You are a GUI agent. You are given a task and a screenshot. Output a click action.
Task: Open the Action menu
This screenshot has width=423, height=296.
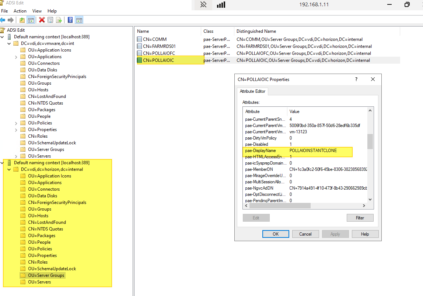pyautogui.click(x=20, y=11)
